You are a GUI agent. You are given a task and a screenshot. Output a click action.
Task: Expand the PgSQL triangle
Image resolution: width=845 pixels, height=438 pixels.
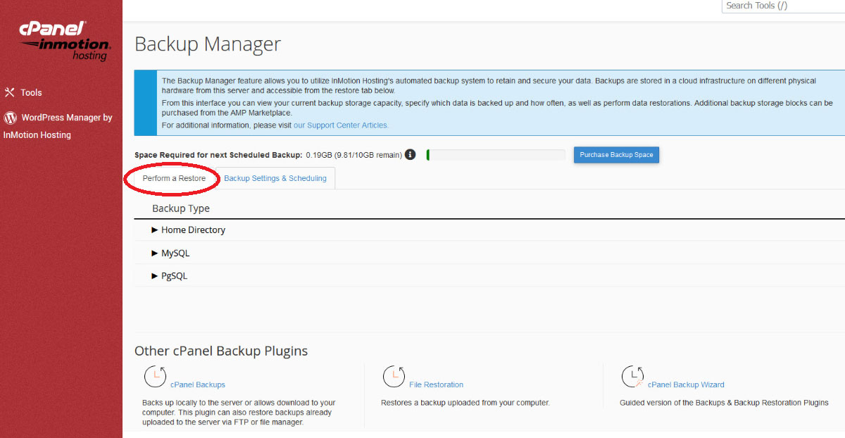pyautogui.click(x=155, y=276)
